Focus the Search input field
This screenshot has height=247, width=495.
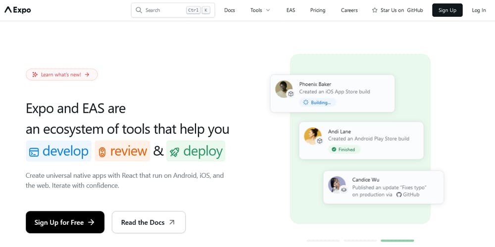(x=163, y=10)
